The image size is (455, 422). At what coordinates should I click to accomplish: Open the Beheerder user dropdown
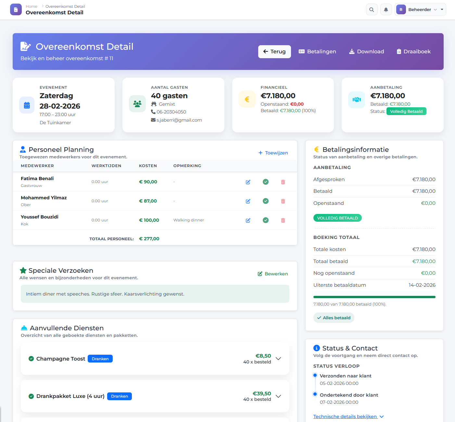coord(420,10)
